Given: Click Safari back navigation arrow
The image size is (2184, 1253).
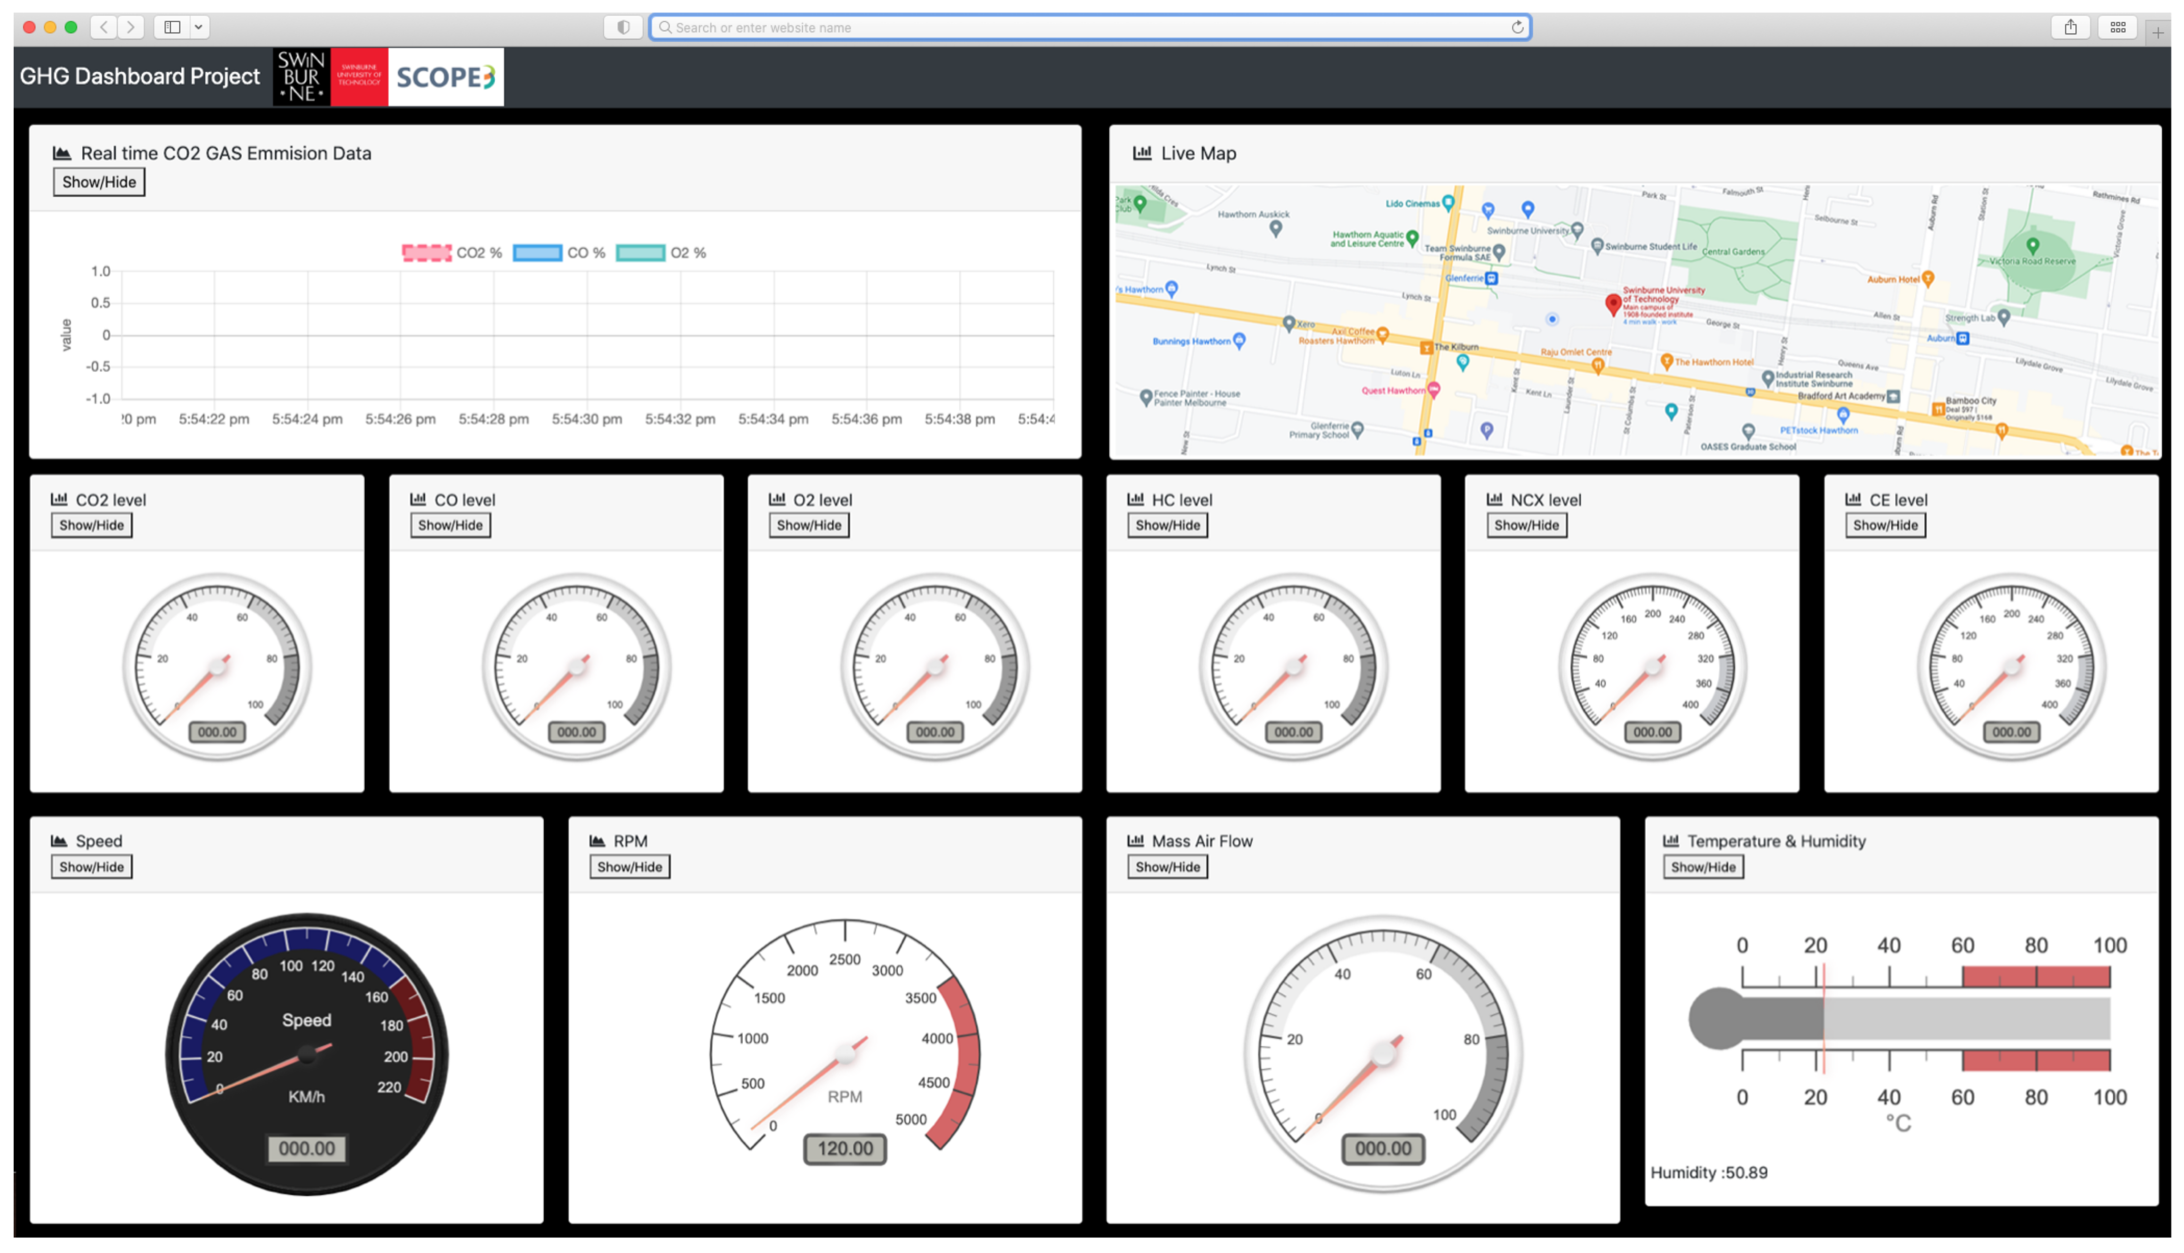Looking at the screenshot, I should (104, 27).
